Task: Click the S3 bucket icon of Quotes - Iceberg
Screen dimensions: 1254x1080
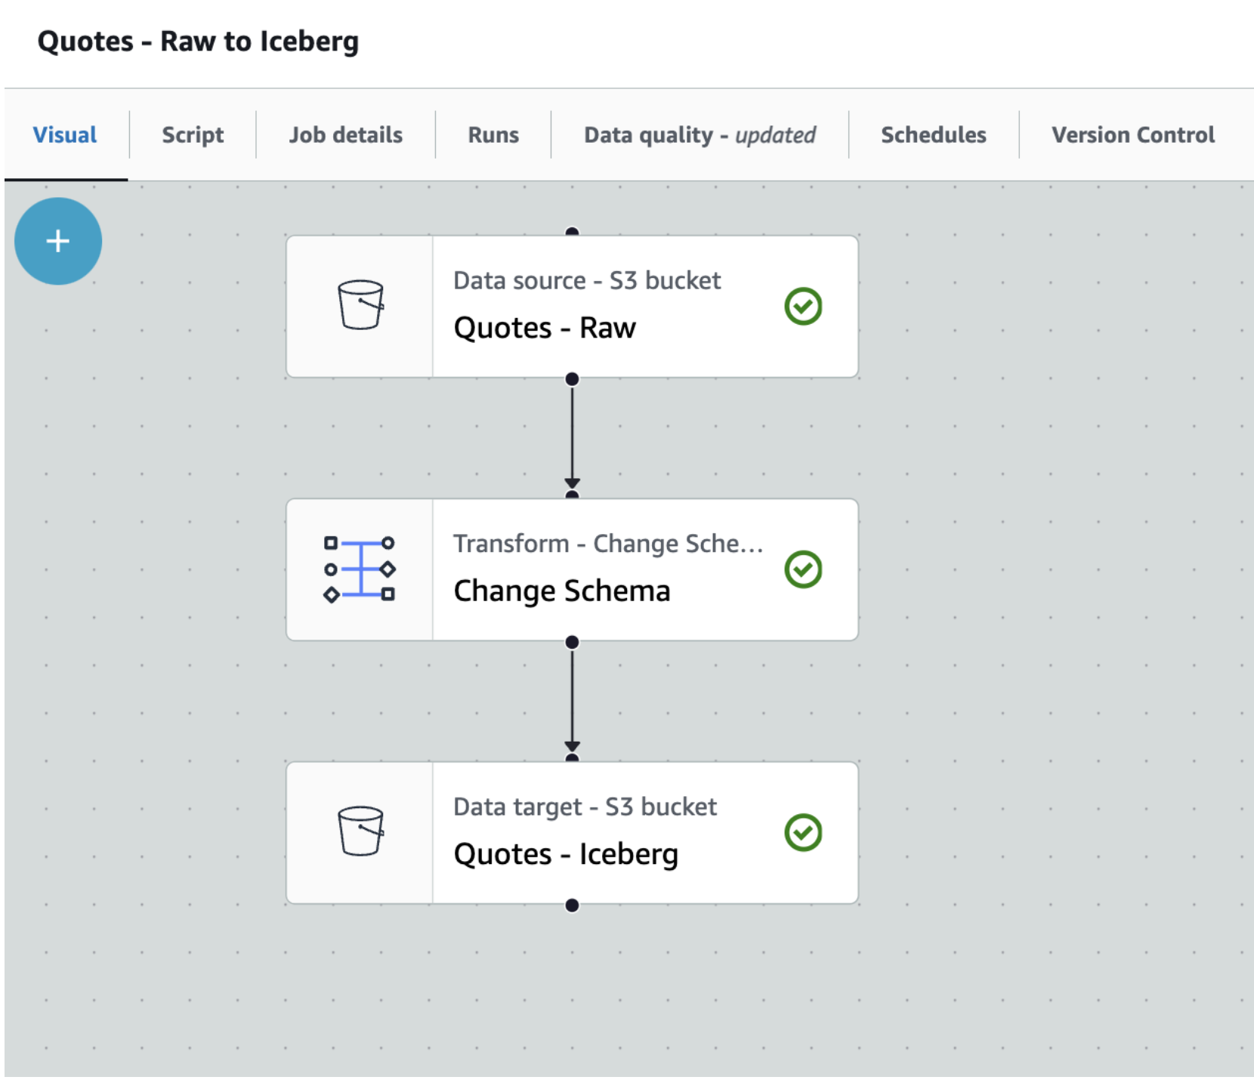Action: point(360,832)
